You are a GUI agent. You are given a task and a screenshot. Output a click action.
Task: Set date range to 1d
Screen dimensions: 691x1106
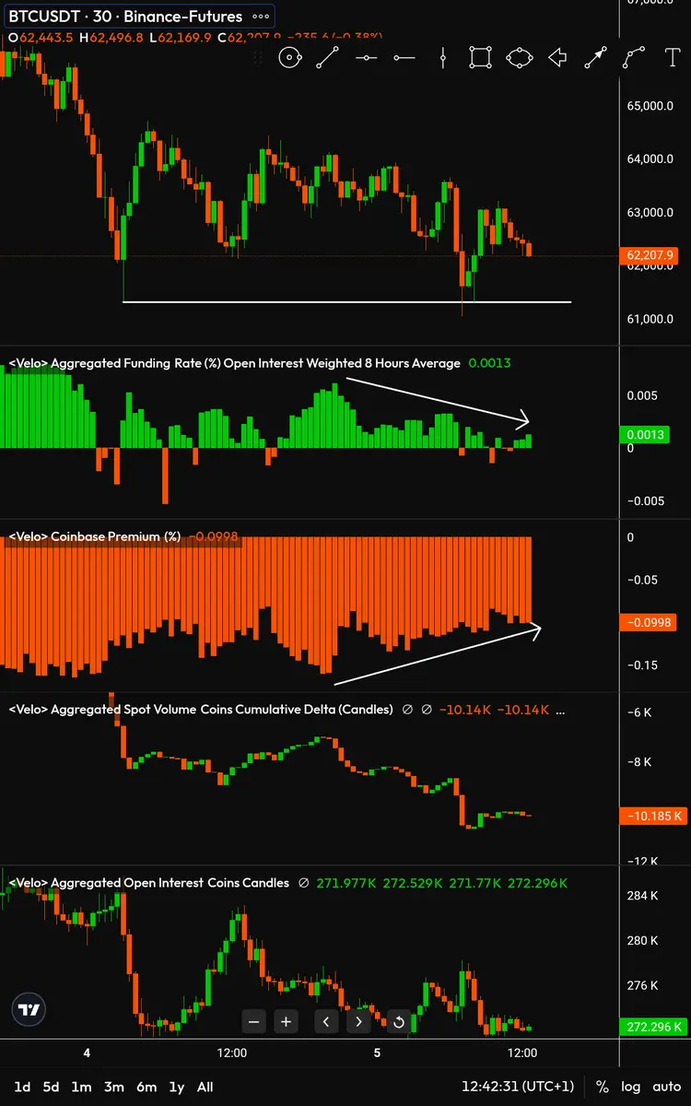click(x=23, y=1087)
